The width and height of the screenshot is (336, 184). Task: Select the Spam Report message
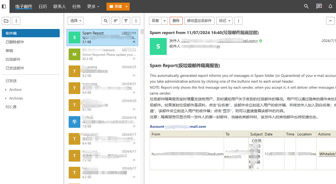click(x=102, y=37)
